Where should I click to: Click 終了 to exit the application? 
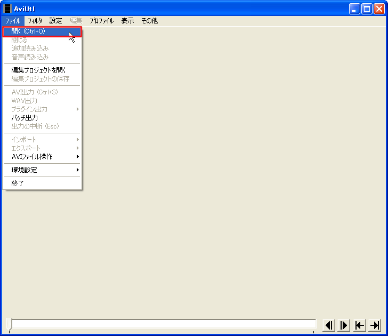(18, 183)
